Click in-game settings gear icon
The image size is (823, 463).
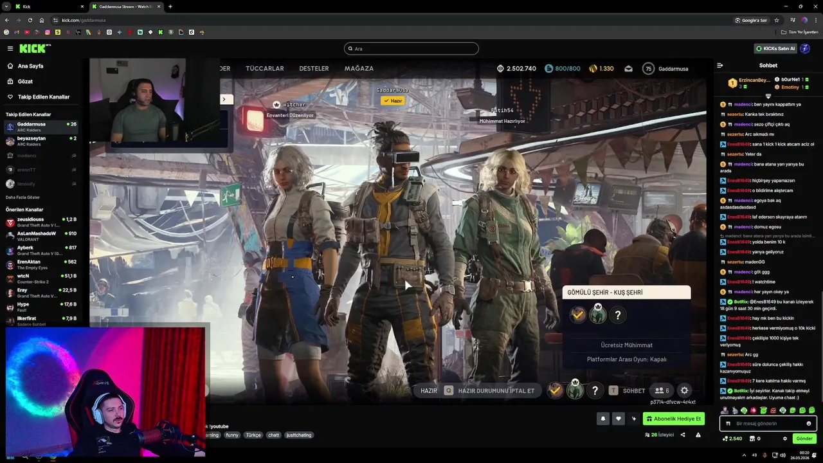click(684, 390)
